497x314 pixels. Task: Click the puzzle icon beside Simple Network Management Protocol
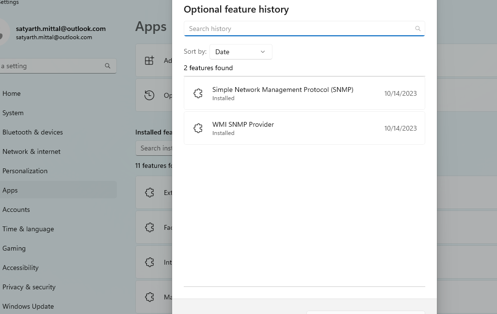[x=198, y=93]
